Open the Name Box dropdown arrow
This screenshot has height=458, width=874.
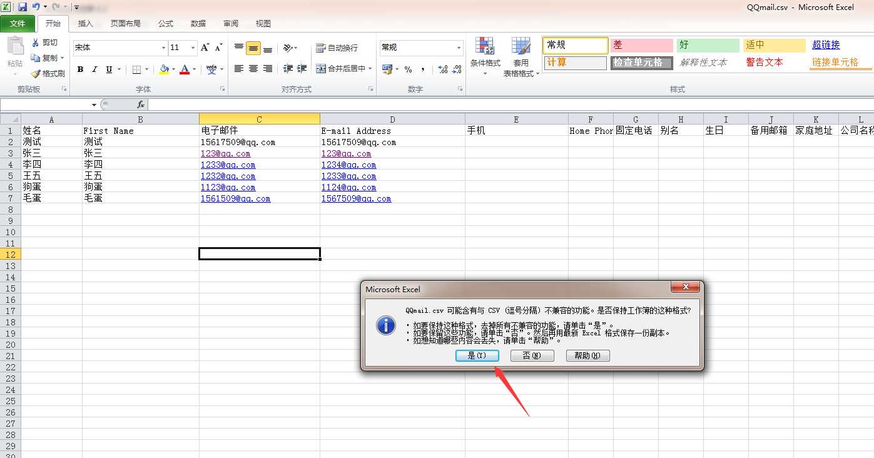[x=94, y=104]
